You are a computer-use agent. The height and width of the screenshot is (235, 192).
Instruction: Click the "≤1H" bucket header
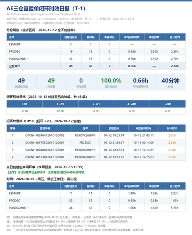click(x=24, y=104)
